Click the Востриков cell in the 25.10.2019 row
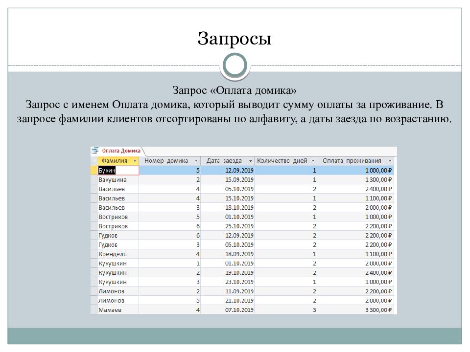 click(118, 226)
